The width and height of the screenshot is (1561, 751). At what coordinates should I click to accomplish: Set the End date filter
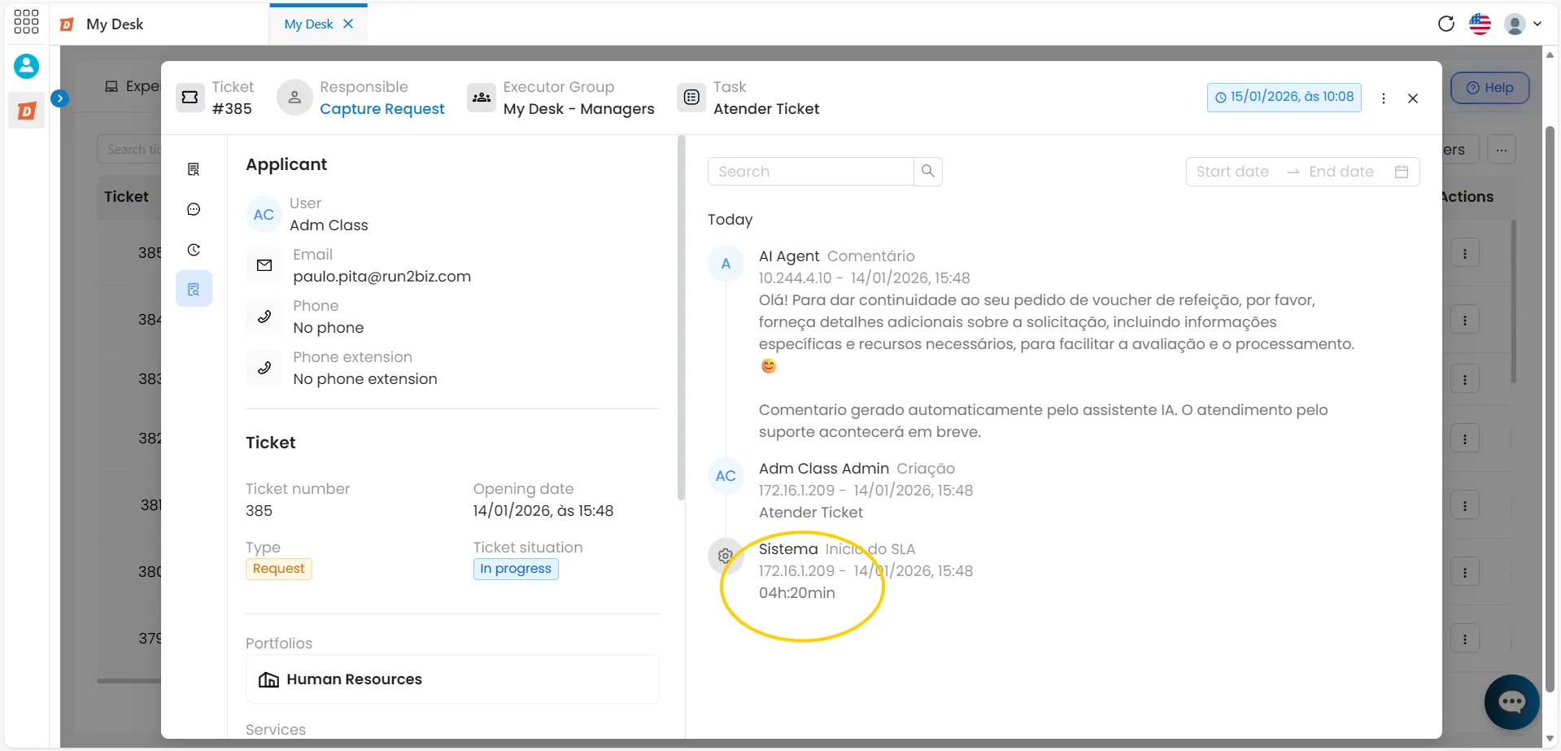[1341, 172]
